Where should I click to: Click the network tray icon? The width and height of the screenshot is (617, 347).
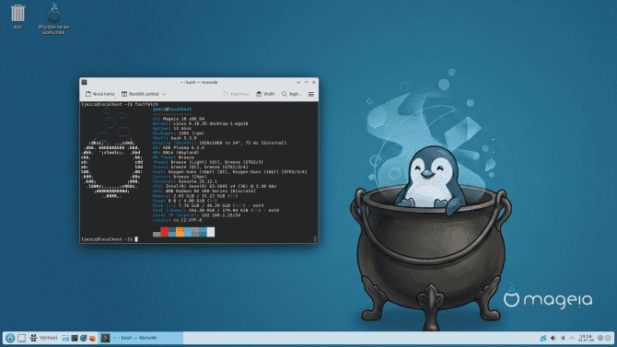click(543, 338)
